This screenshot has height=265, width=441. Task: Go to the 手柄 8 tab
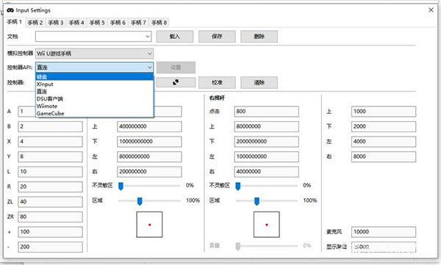click(x=159, y=23)
